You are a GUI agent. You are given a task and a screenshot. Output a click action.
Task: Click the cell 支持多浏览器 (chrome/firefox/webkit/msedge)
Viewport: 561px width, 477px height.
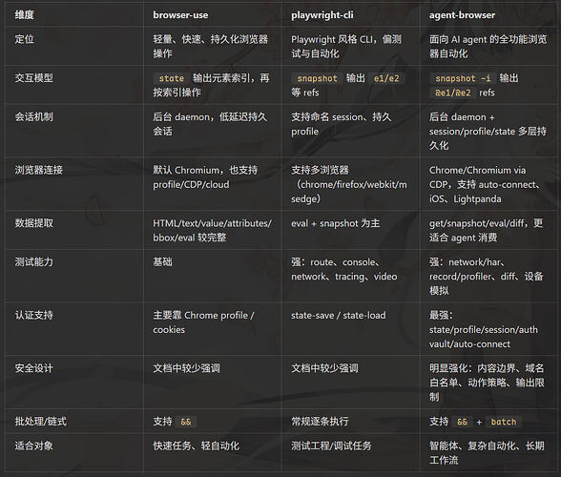coord(349,184)
